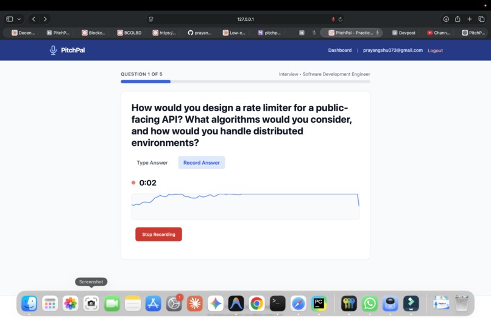Click the PitchPal microphone logo
This screenshot has width=491, height=318.
(53, 50)
